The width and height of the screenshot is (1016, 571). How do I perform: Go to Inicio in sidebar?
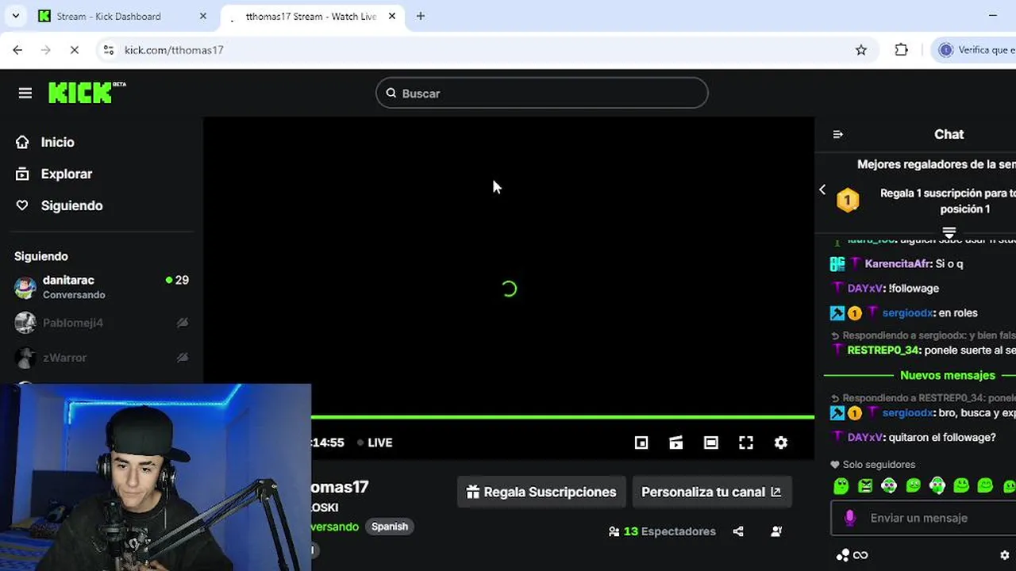tap(57, 142)
